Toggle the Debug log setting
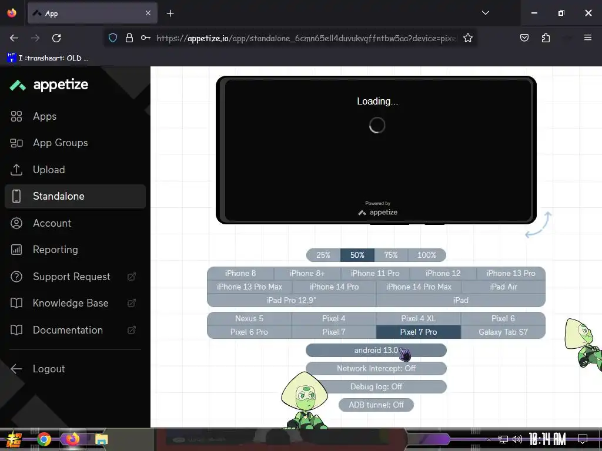Image resolution: width=602 pixels, height=451 pixels. click(x=376, y=386)
